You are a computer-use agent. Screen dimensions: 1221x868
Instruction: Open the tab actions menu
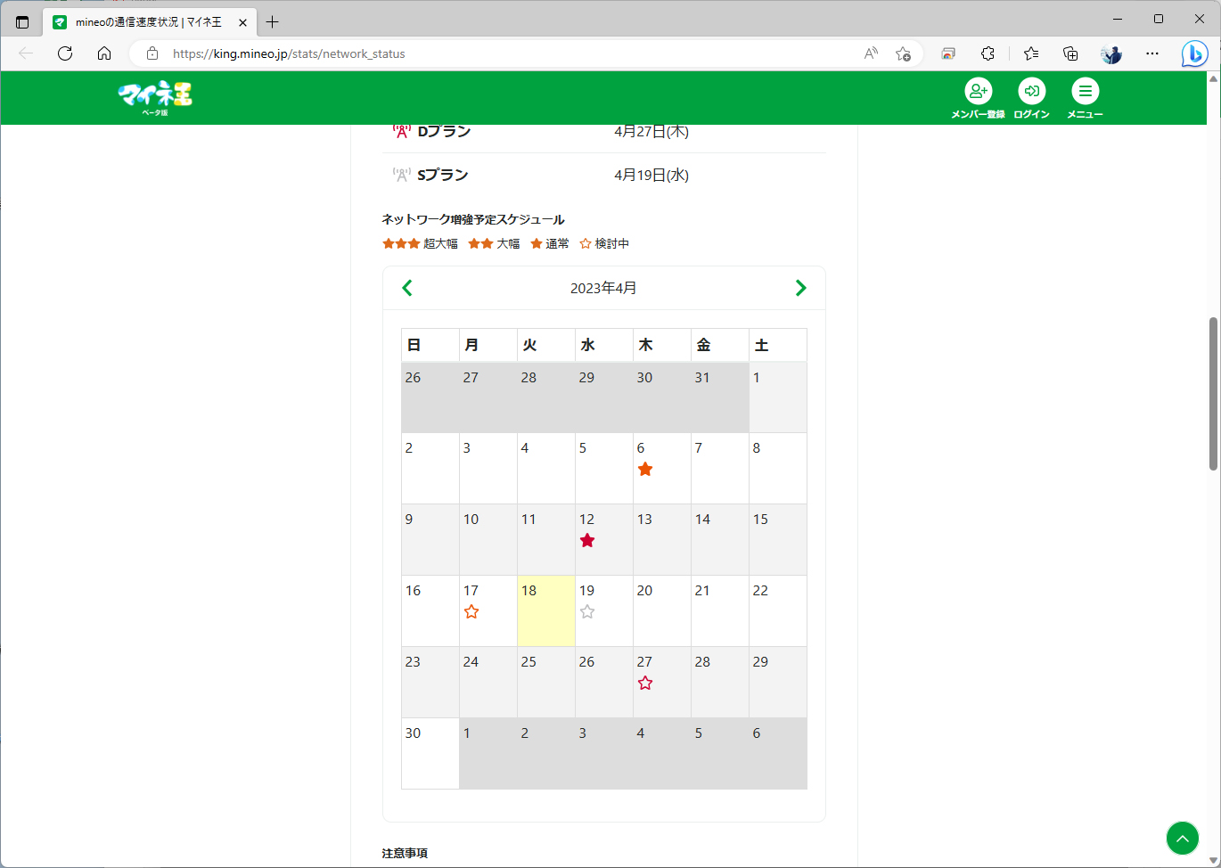pos(22,22)
